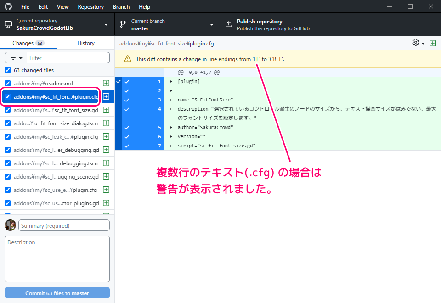Click Publish repository button
The image size is (441, 303).
pos(273,25)
